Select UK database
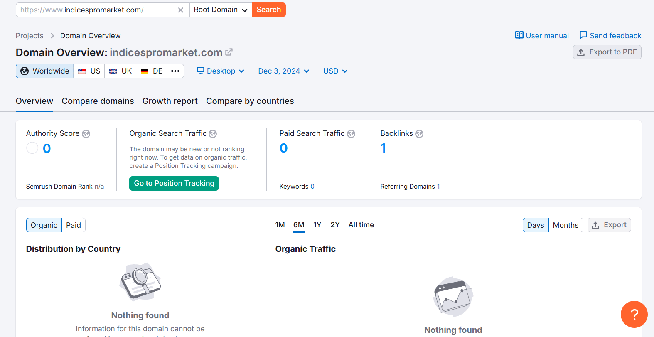The height and width of the screenshot is (337, 654). (120, 71)
